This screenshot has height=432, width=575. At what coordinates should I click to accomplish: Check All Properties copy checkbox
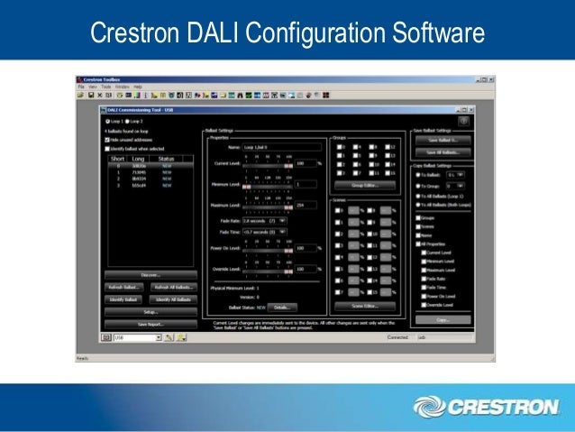click(418, 244)
